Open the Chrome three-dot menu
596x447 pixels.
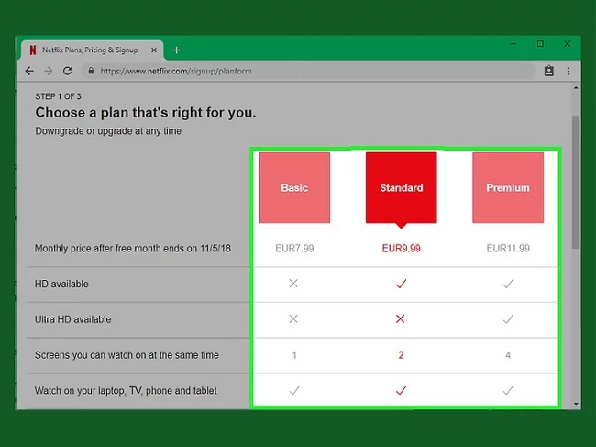pyautogui.click(x=568, y=71)
